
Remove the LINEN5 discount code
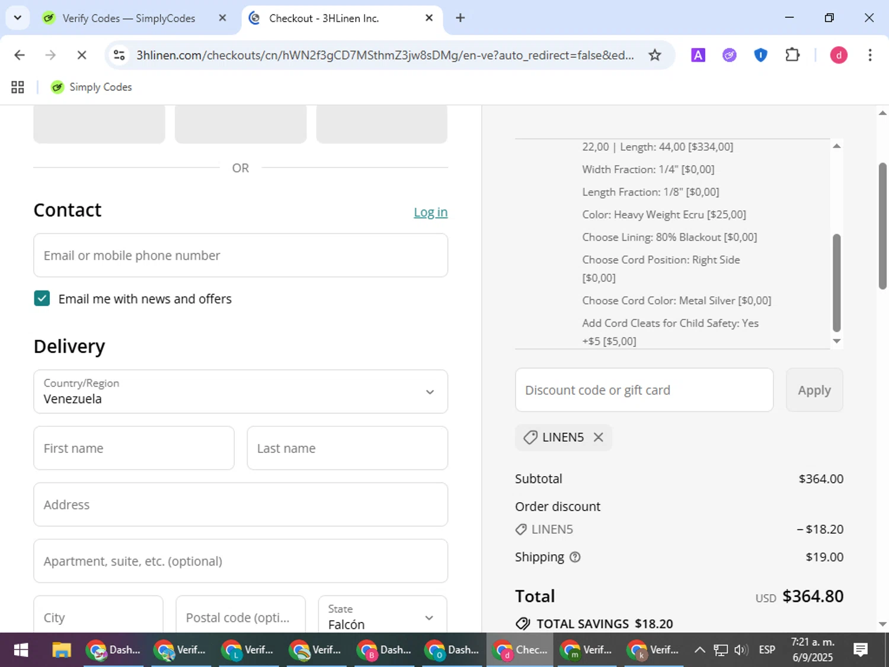click(599, 437)
